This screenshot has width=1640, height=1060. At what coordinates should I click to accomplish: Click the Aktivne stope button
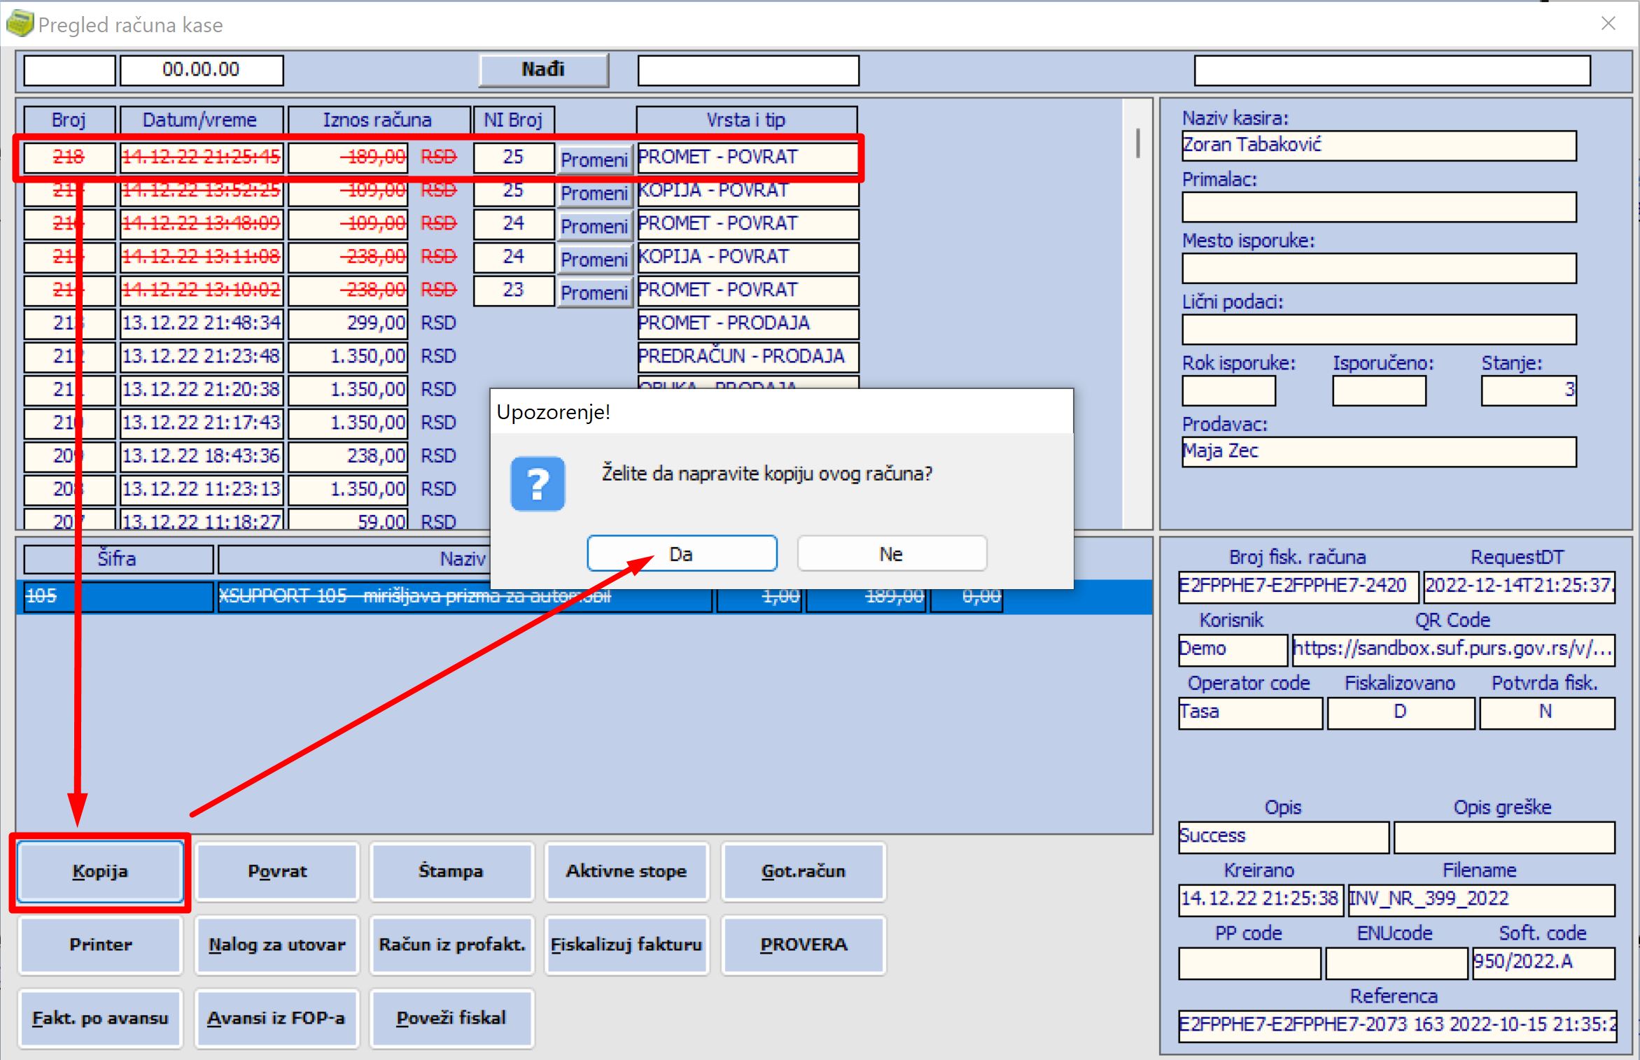(x=626, y=871)
